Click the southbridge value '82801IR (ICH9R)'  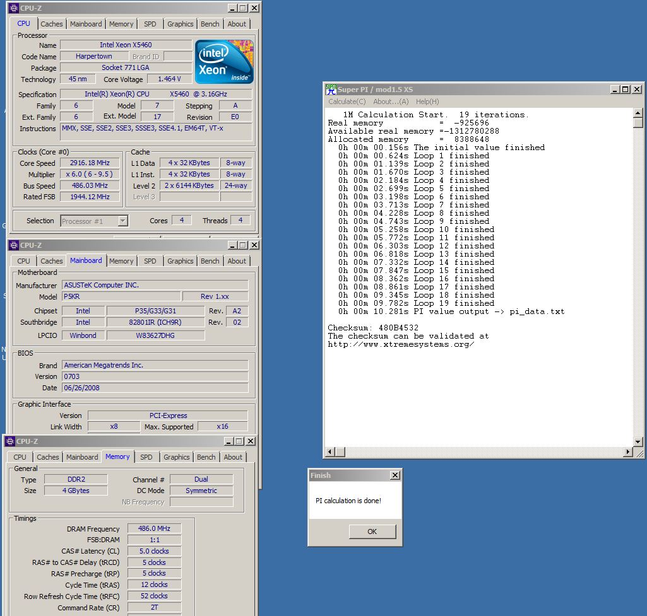coord(155,322)
